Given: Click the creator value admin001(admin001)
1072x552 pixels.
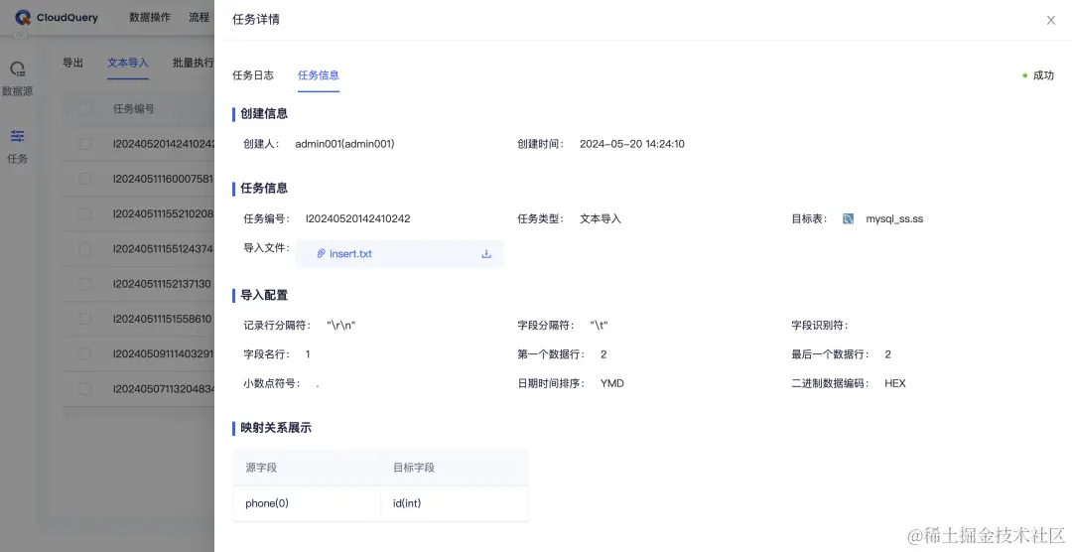Looking at the screenshot, I should coord(344,144).
